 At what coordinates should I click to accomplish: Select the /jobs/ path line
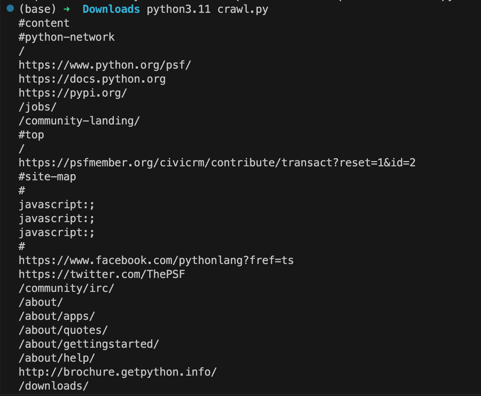(x=37, y=107)
